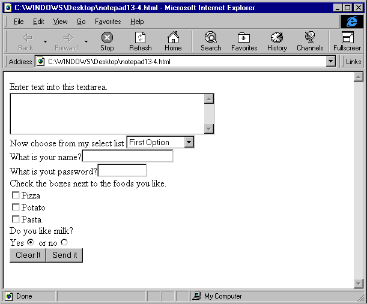Open the Search toolbar icon
Image resolution: width=367 pixels, height=304 pixels.
click(211, 37)
